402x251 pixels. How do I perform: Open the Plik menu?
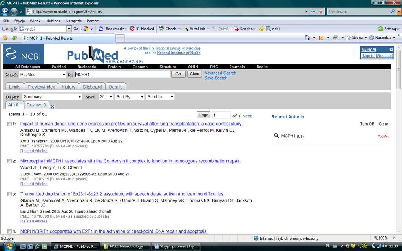tap(6, 21)
